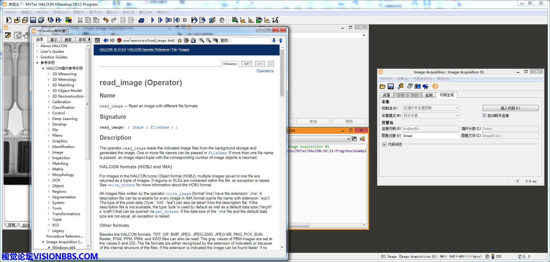
Task: Click Find Next down arrow in help window
Action: click(274, 40)
